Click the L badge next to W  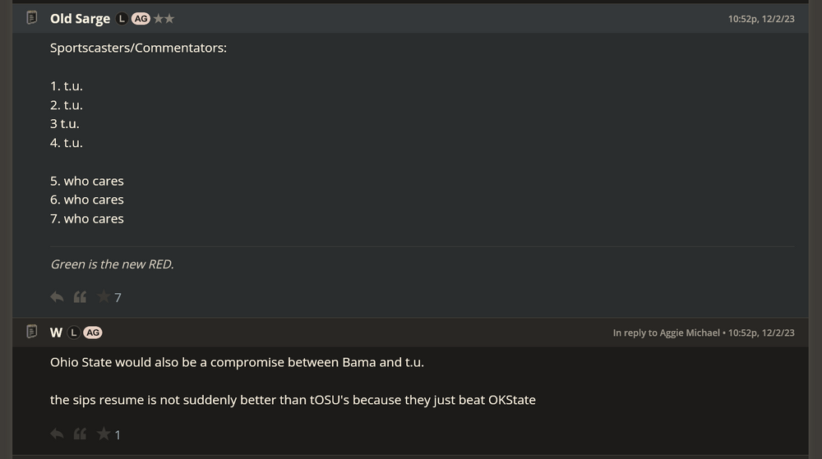click(74, 333)
